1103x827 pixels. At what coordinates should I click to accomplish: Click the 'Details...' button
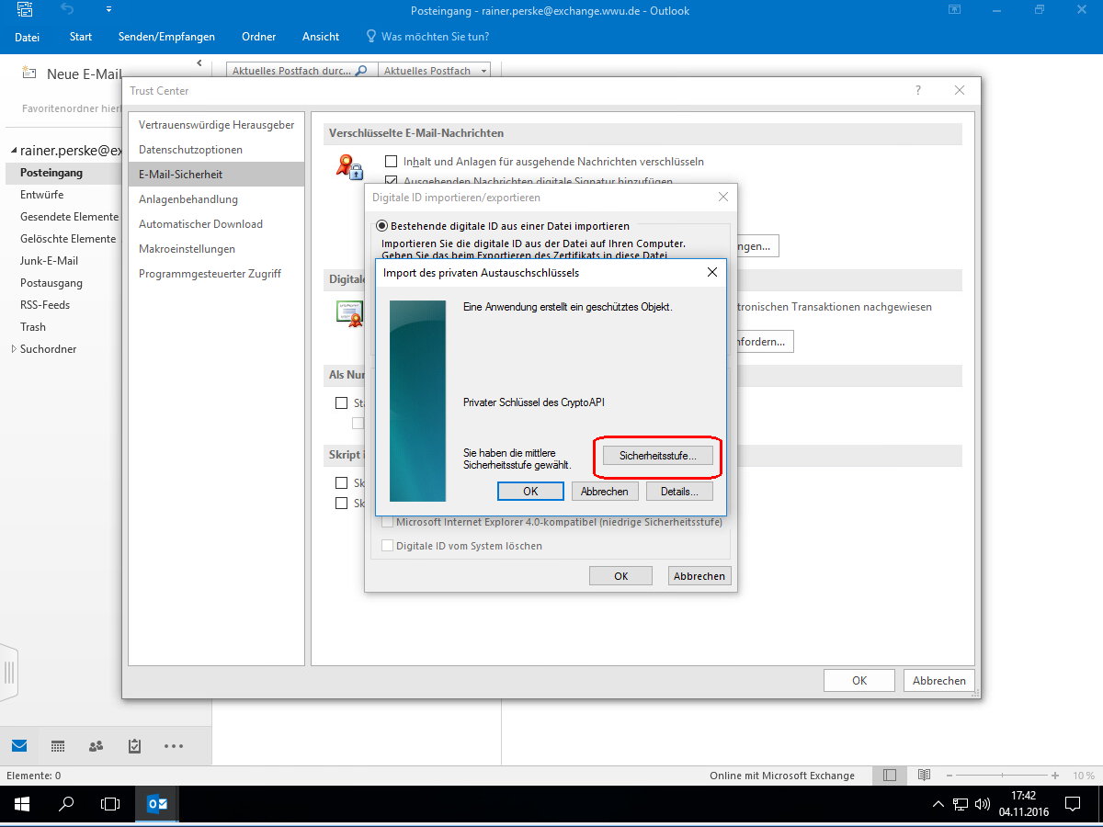(x=679, y=492)
